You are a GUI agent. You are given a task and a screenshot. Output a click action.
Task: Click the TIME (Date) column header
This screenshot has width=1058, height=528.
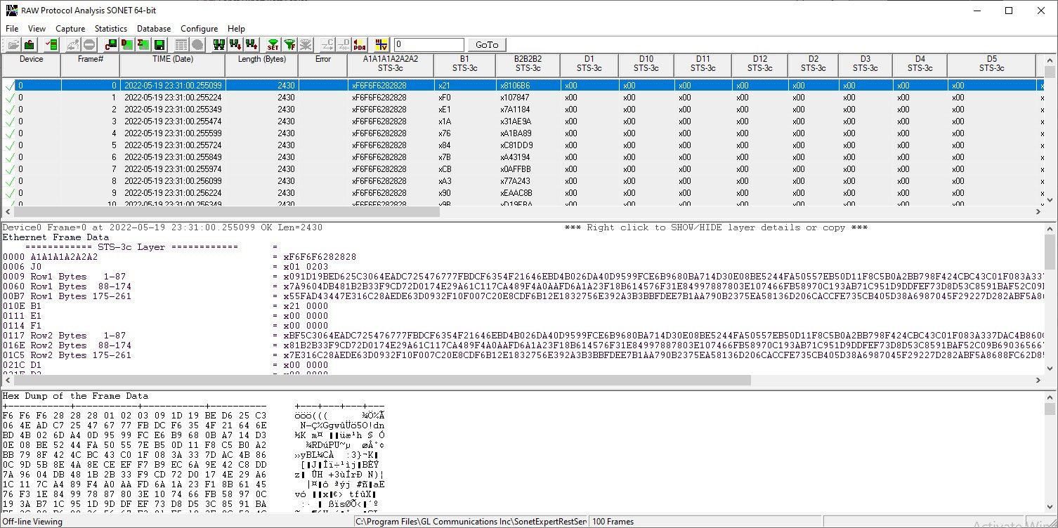pos(172,65)
